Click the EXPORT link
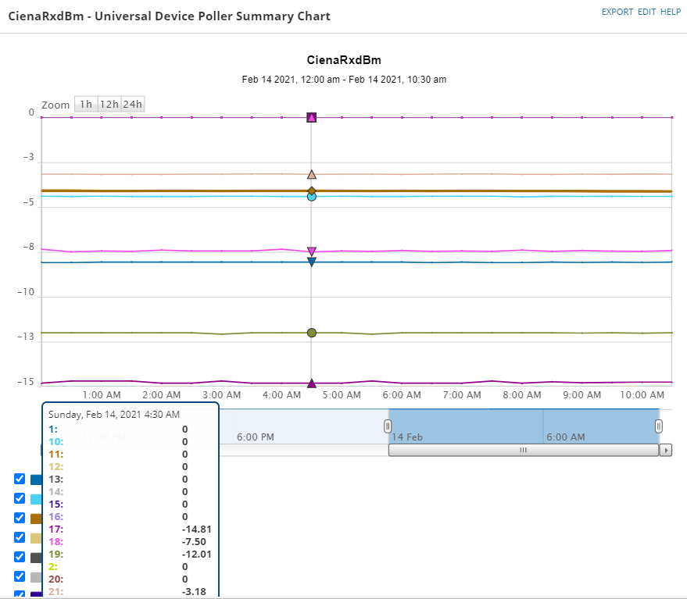The height and width of the screenshot is (599, 687). coord(617,12)
